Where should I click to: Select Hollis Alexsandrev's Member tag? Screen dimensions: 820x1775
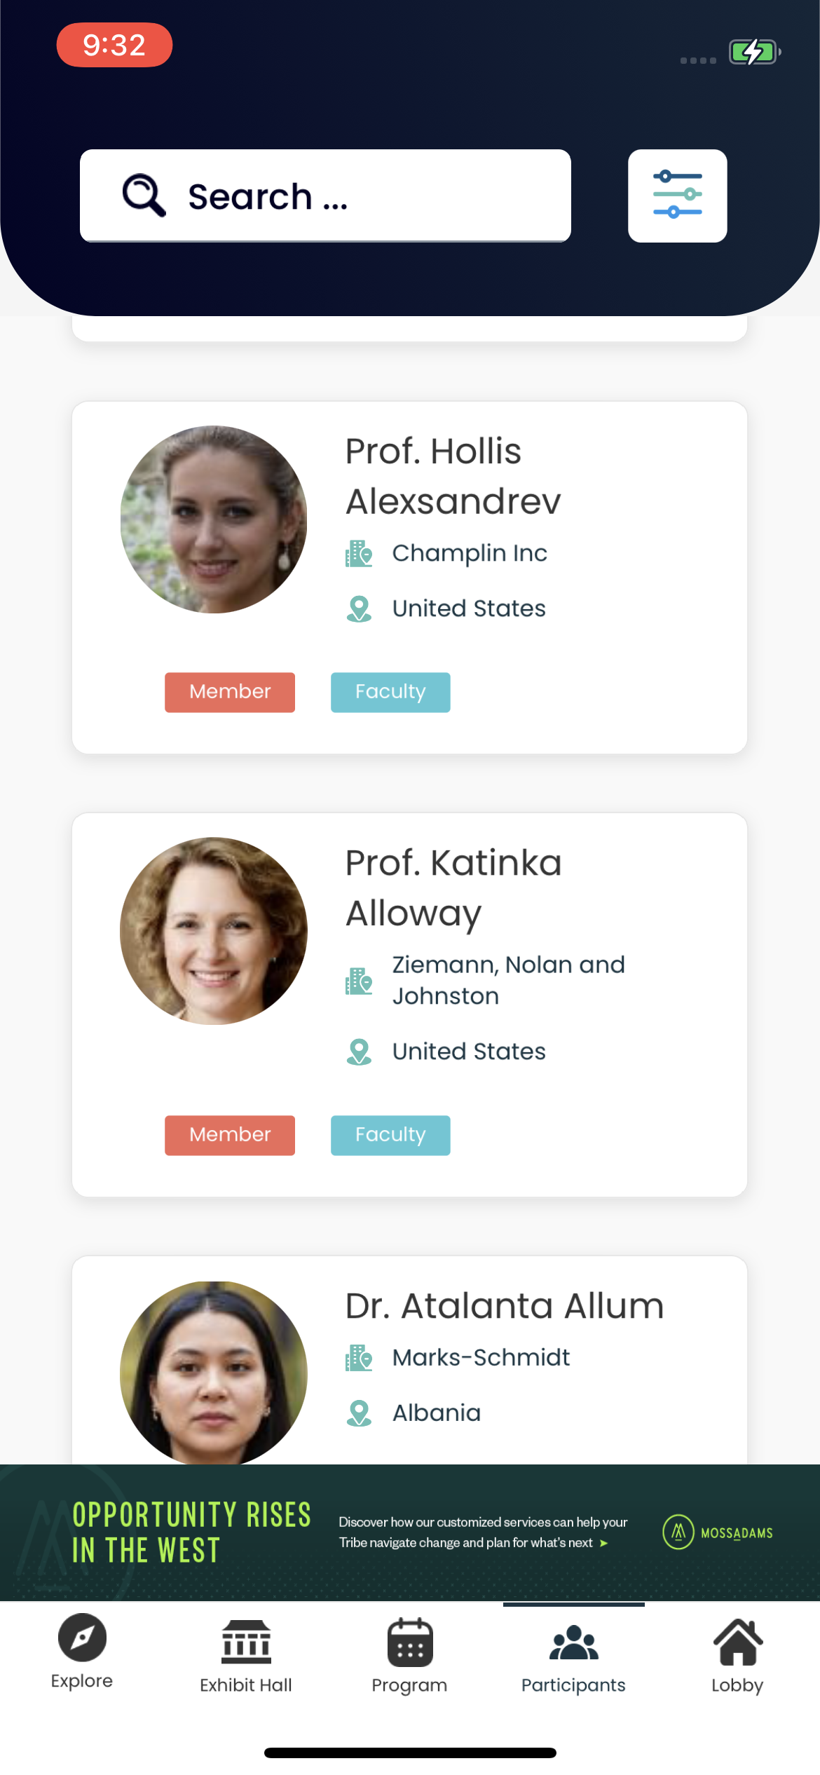pos(230,692)
